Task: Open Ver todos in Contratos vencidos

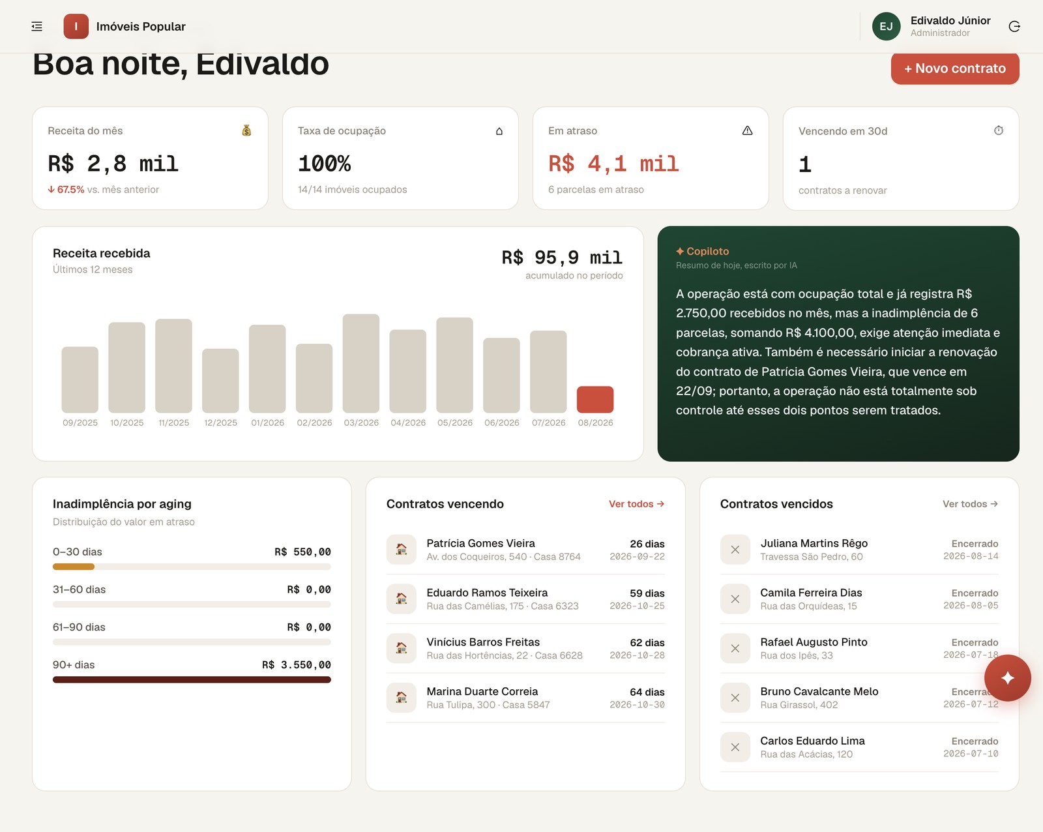Action: tap(970, 504)
